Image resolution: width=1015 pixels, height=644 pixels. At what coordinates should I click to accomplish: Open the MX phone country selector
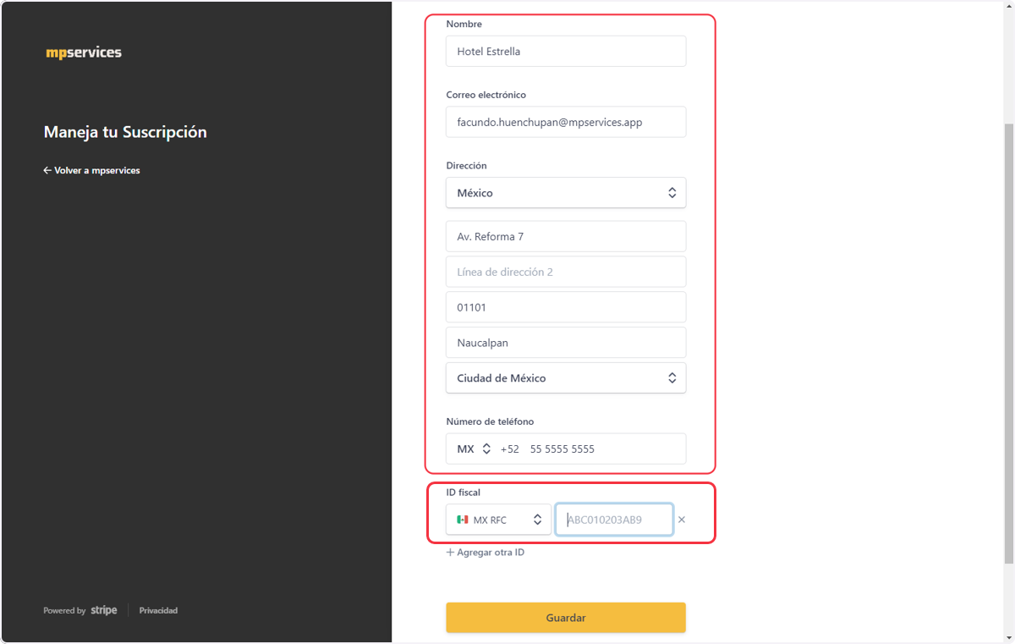[x=474, y=449]
